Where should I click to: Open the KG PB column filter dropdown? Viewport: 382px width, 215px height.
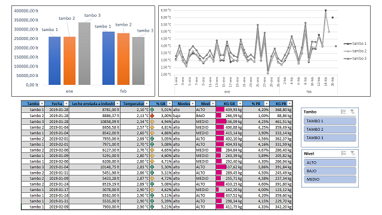pos(289,103)
